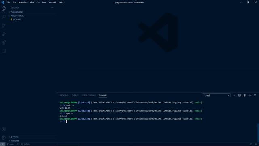Close the terminal panel
Viewport: 259px width, 146px height.
click(x=255, y=95)
